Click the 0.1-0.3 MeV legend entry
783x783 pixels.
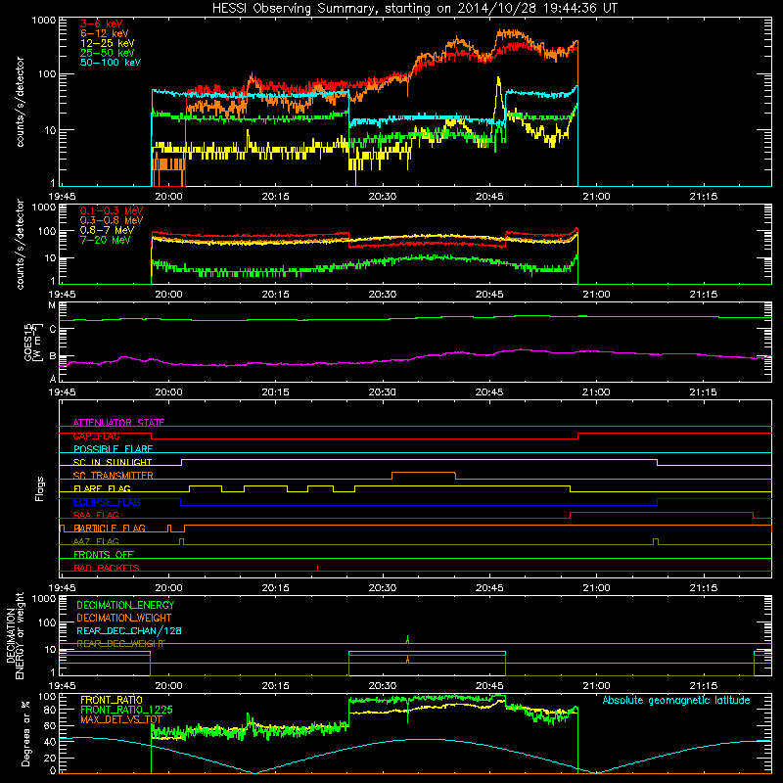pos(112,210)
